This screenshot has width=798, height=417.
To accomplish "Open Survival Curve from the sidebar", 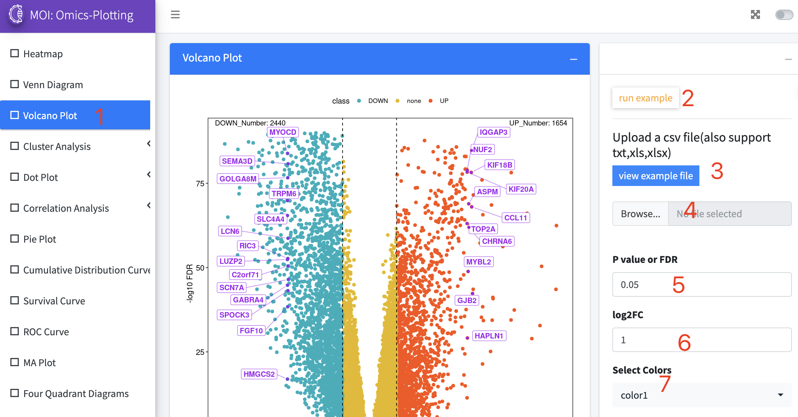I will coord(75,301).
